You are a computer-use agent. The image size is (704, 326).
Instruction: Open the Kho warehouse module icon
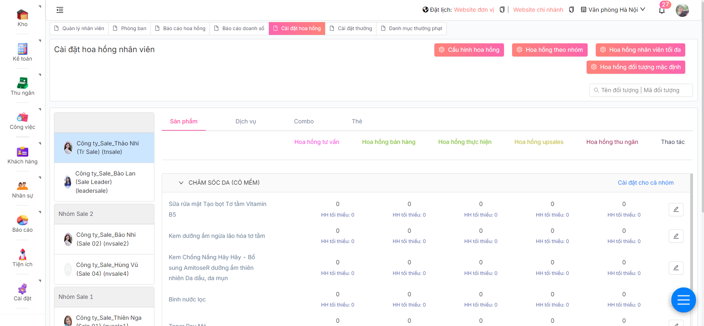[x=22, y=15]
